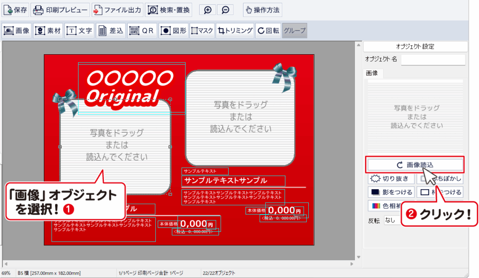Image resolution: width=479 pixels, height=278 pixels.
Task: Choose the トリミング (Trimming) tool
Action: 235,31
